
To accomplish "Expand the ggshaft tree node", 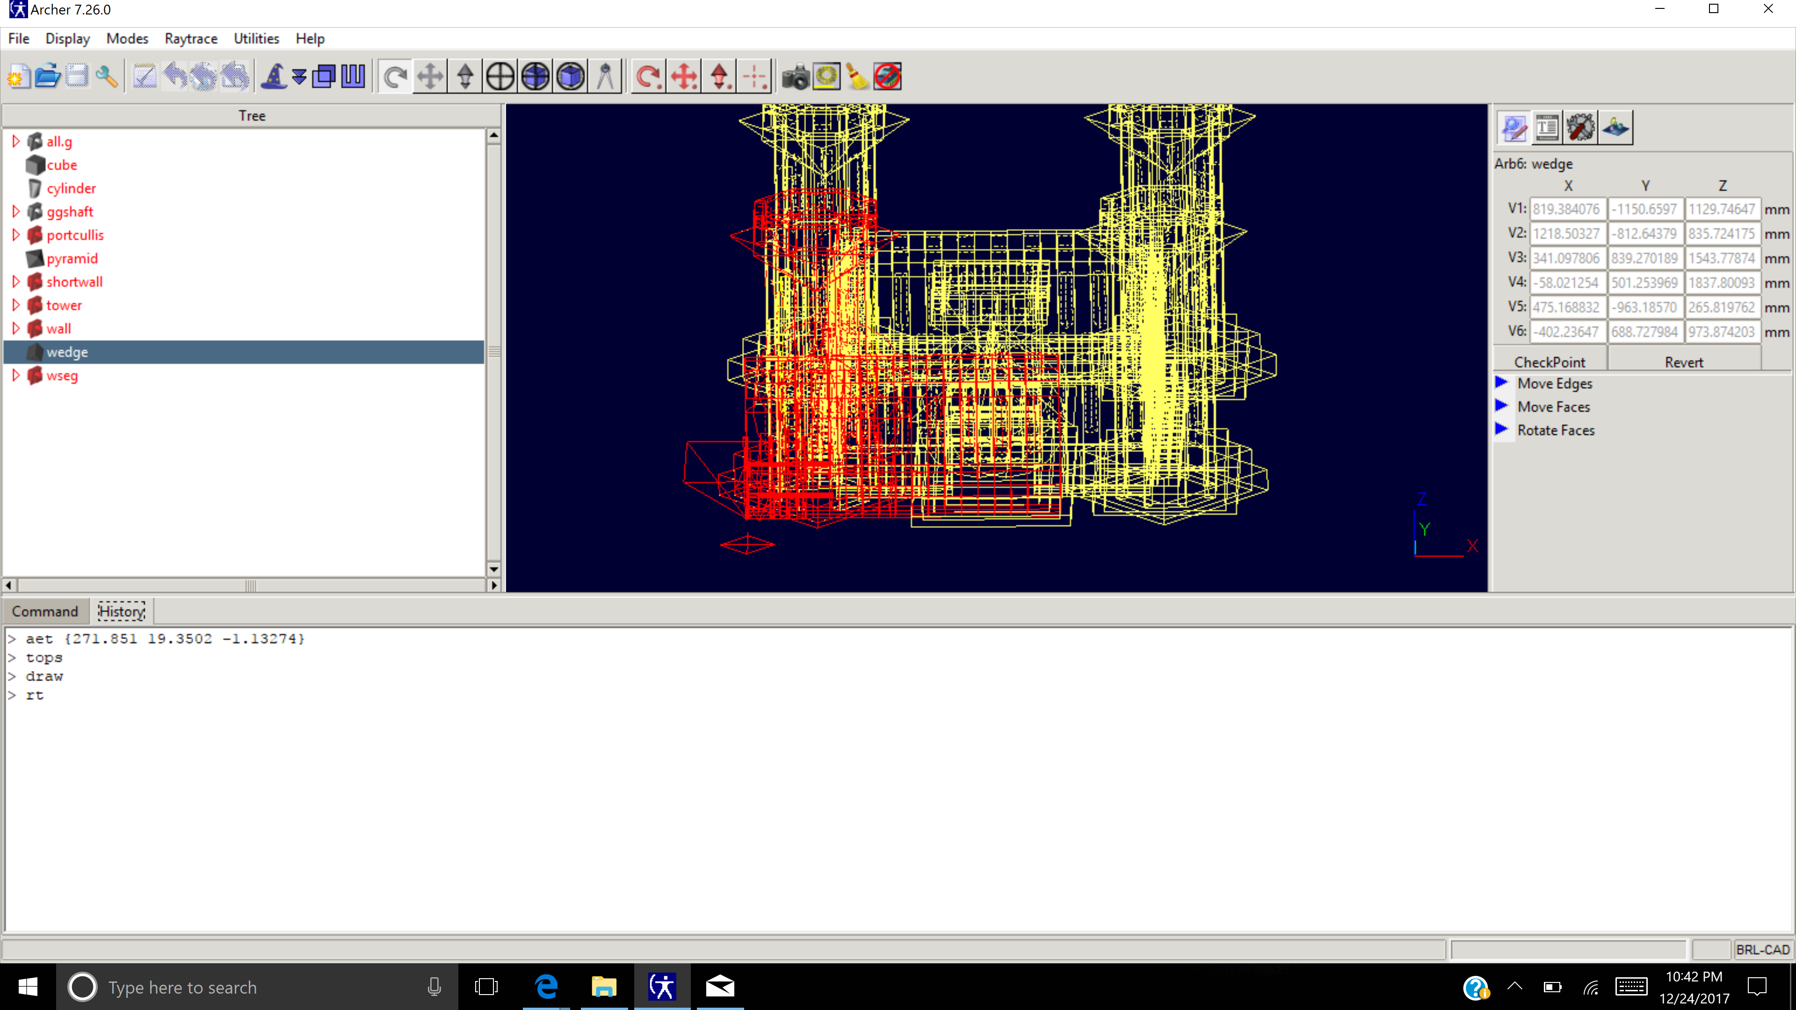I will click(x=16, y=211).
